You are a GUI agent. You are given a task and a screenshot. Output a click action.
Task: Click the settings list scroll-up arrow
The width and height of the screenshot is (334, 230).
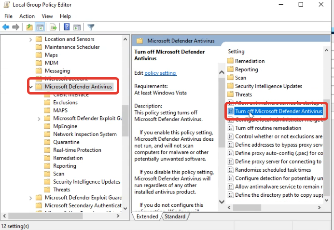326,51
